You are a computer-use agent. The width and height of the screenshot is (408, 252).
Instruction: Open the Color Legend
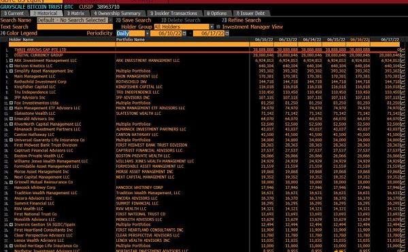19,33
